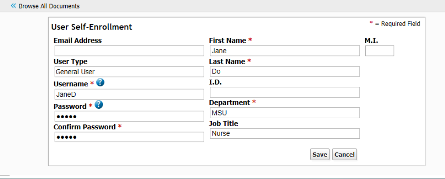Click the Password help question icon

(99, 105)
